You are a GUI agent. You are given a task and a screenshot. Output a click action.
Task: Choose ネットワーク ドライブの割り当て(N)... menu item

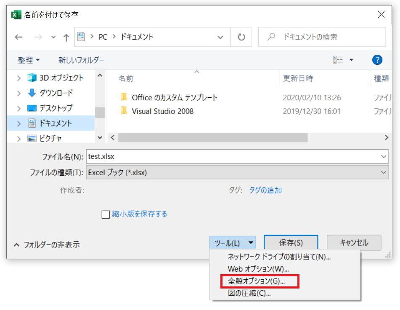[x=279, y=257]
